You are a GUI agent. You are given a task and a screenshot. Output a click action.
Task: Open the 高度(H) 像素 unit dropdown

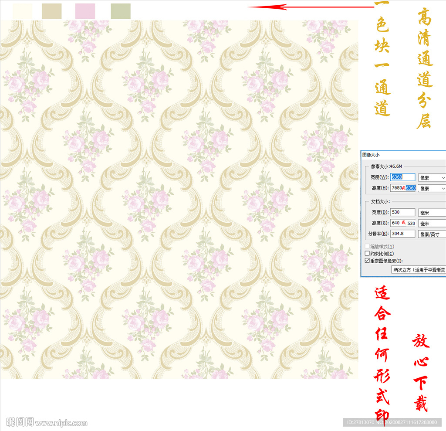(432, 188)
